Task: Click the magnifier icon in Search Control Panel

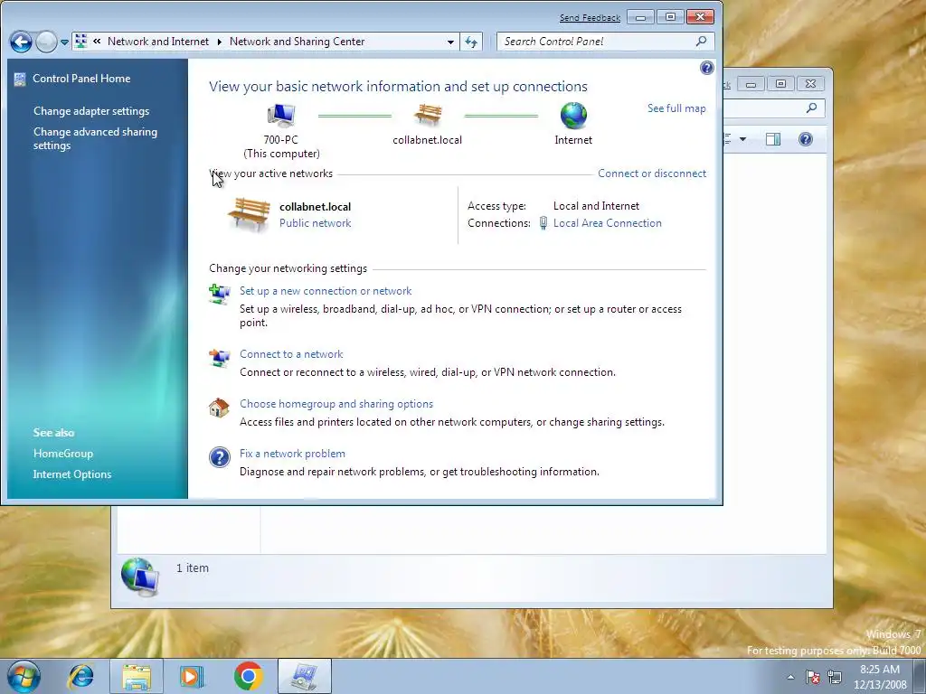Action: (x=701, y=42)
